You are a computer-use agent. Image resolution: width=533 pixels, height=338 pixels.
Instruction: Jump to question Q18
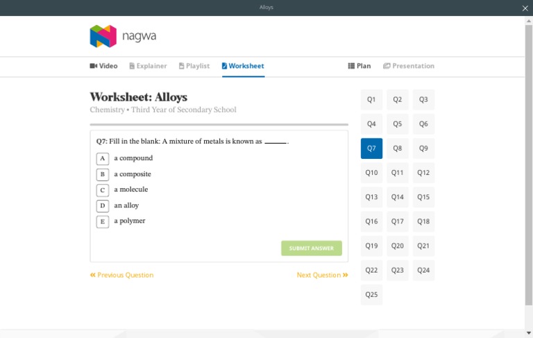pyautogui.click(x=423, y=221)
